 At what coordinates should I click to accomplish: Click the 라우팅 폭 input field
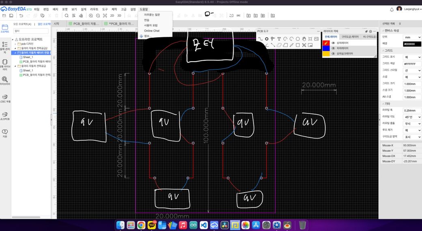pyautogui.click(x=412, y=110)
